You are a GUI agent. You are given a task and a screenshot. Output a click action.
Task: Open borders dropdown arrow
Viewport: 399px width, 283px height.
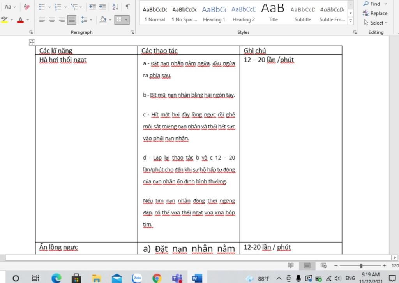[126, 19]
